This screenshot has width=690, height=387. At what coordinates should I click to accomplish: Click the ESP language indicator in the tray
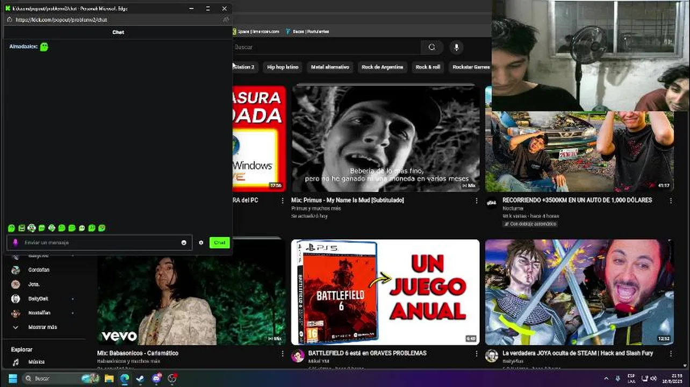(631, 378)
